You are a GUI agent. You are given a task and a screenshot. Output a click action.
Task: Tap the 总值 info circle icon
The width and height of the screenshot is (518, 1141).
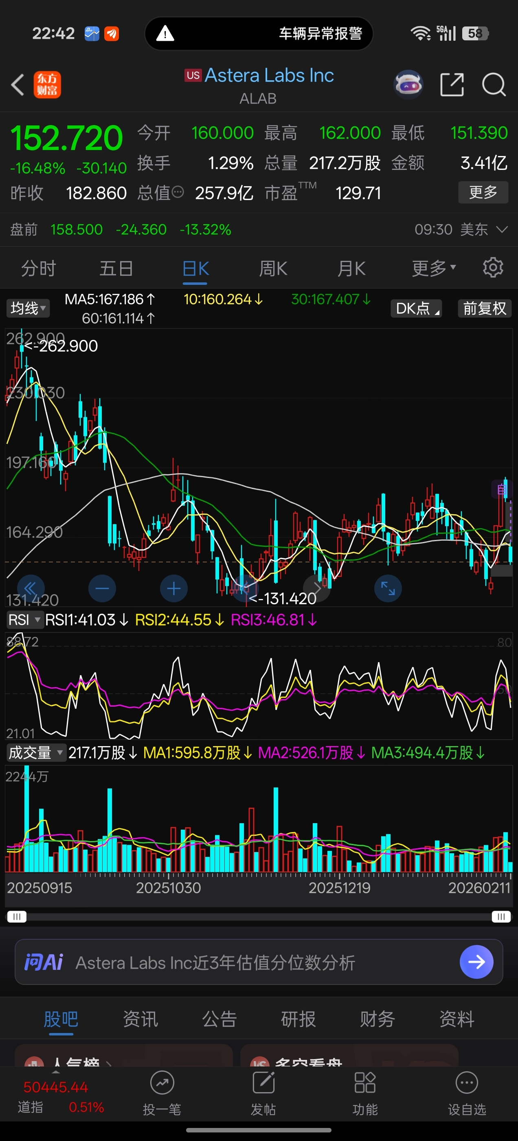[178, 192]
